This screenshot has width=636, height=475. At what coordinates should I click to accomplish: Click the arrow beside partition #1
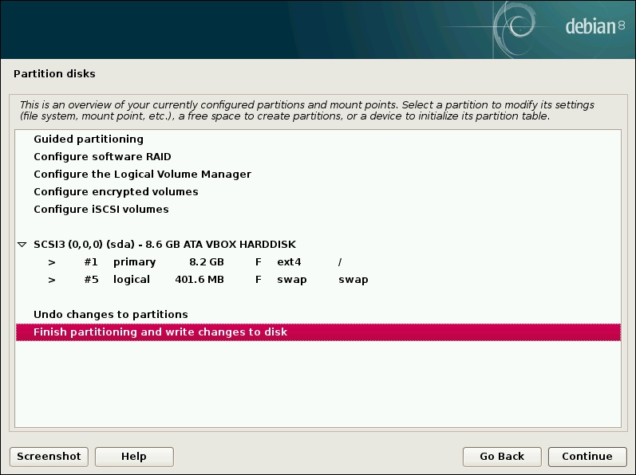pyautogui.click(x=52, y=262)
